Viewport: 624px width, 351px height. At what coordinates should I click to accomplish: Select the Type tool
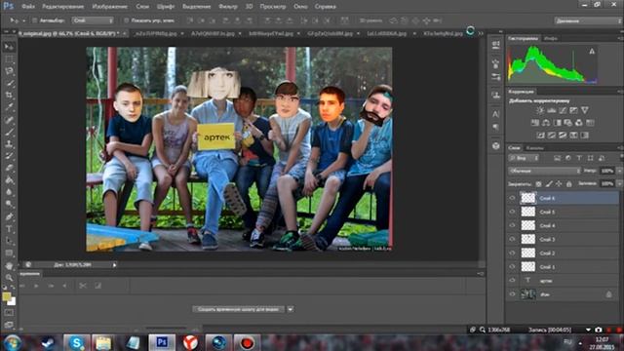click(9, 229)
